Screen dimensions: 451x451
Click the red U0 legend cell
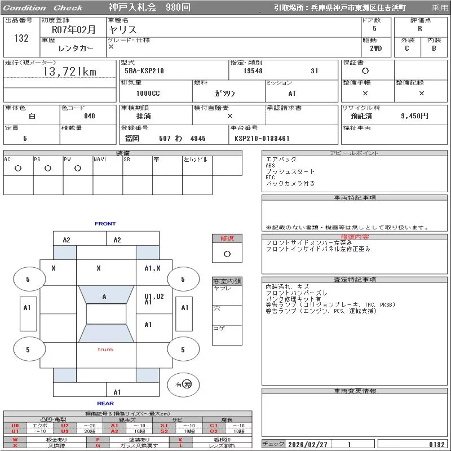[x=15, y=426]
